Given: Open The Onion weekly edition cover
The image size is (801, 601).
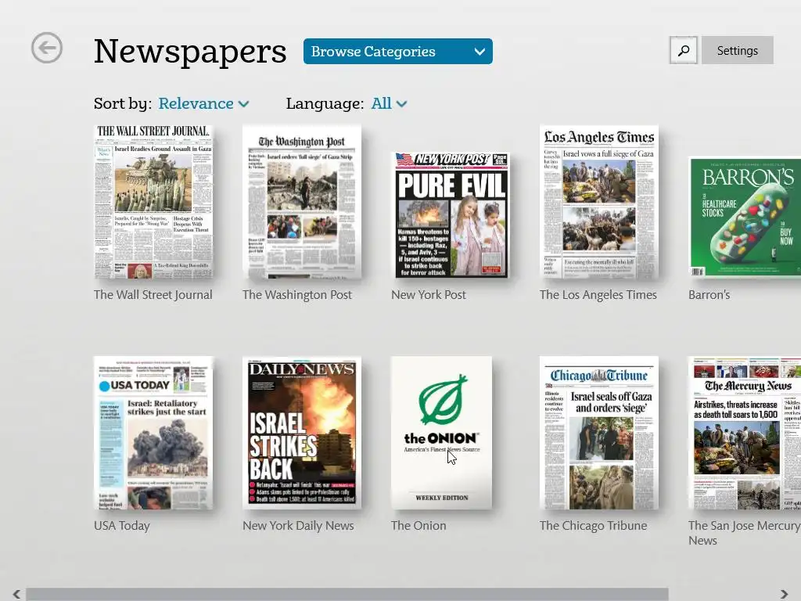Looking at the screenshot, I should tap(441, 432).
